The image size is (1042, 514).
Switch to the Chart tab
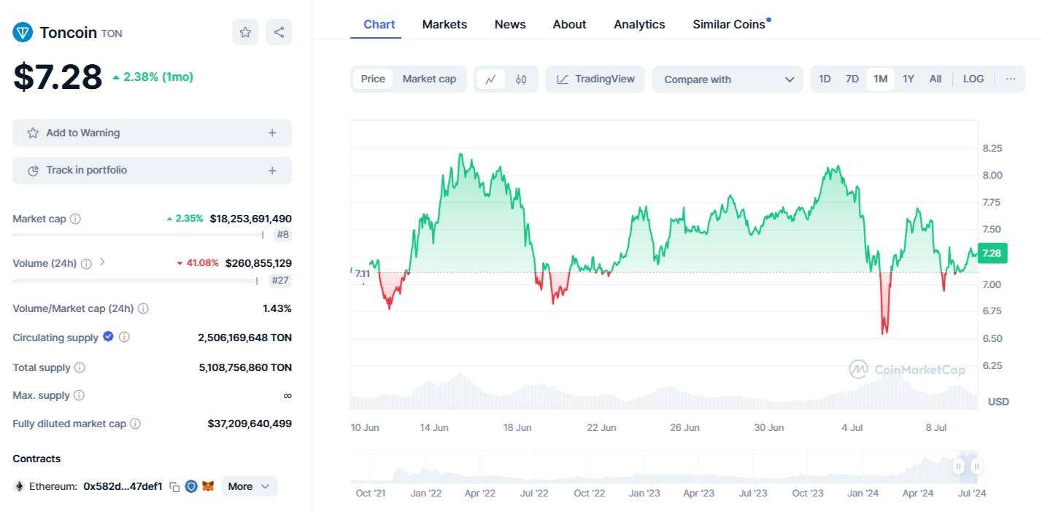[x=379, y=24]
